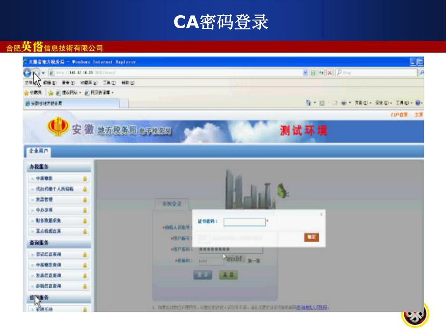Select the 安徽省地方税务局 browser tab
Screen dimensions: 446x334
(71, 104)
